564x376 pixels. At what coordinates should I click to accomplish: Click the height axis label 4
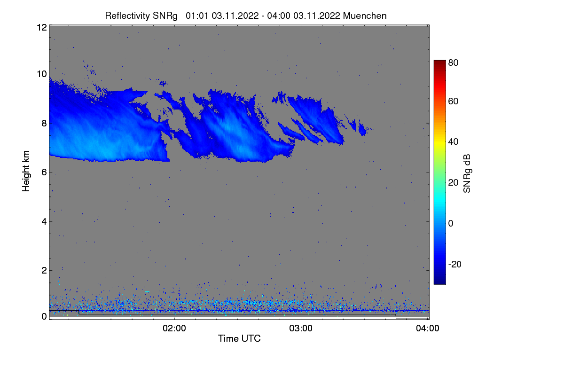pos(44,221)
